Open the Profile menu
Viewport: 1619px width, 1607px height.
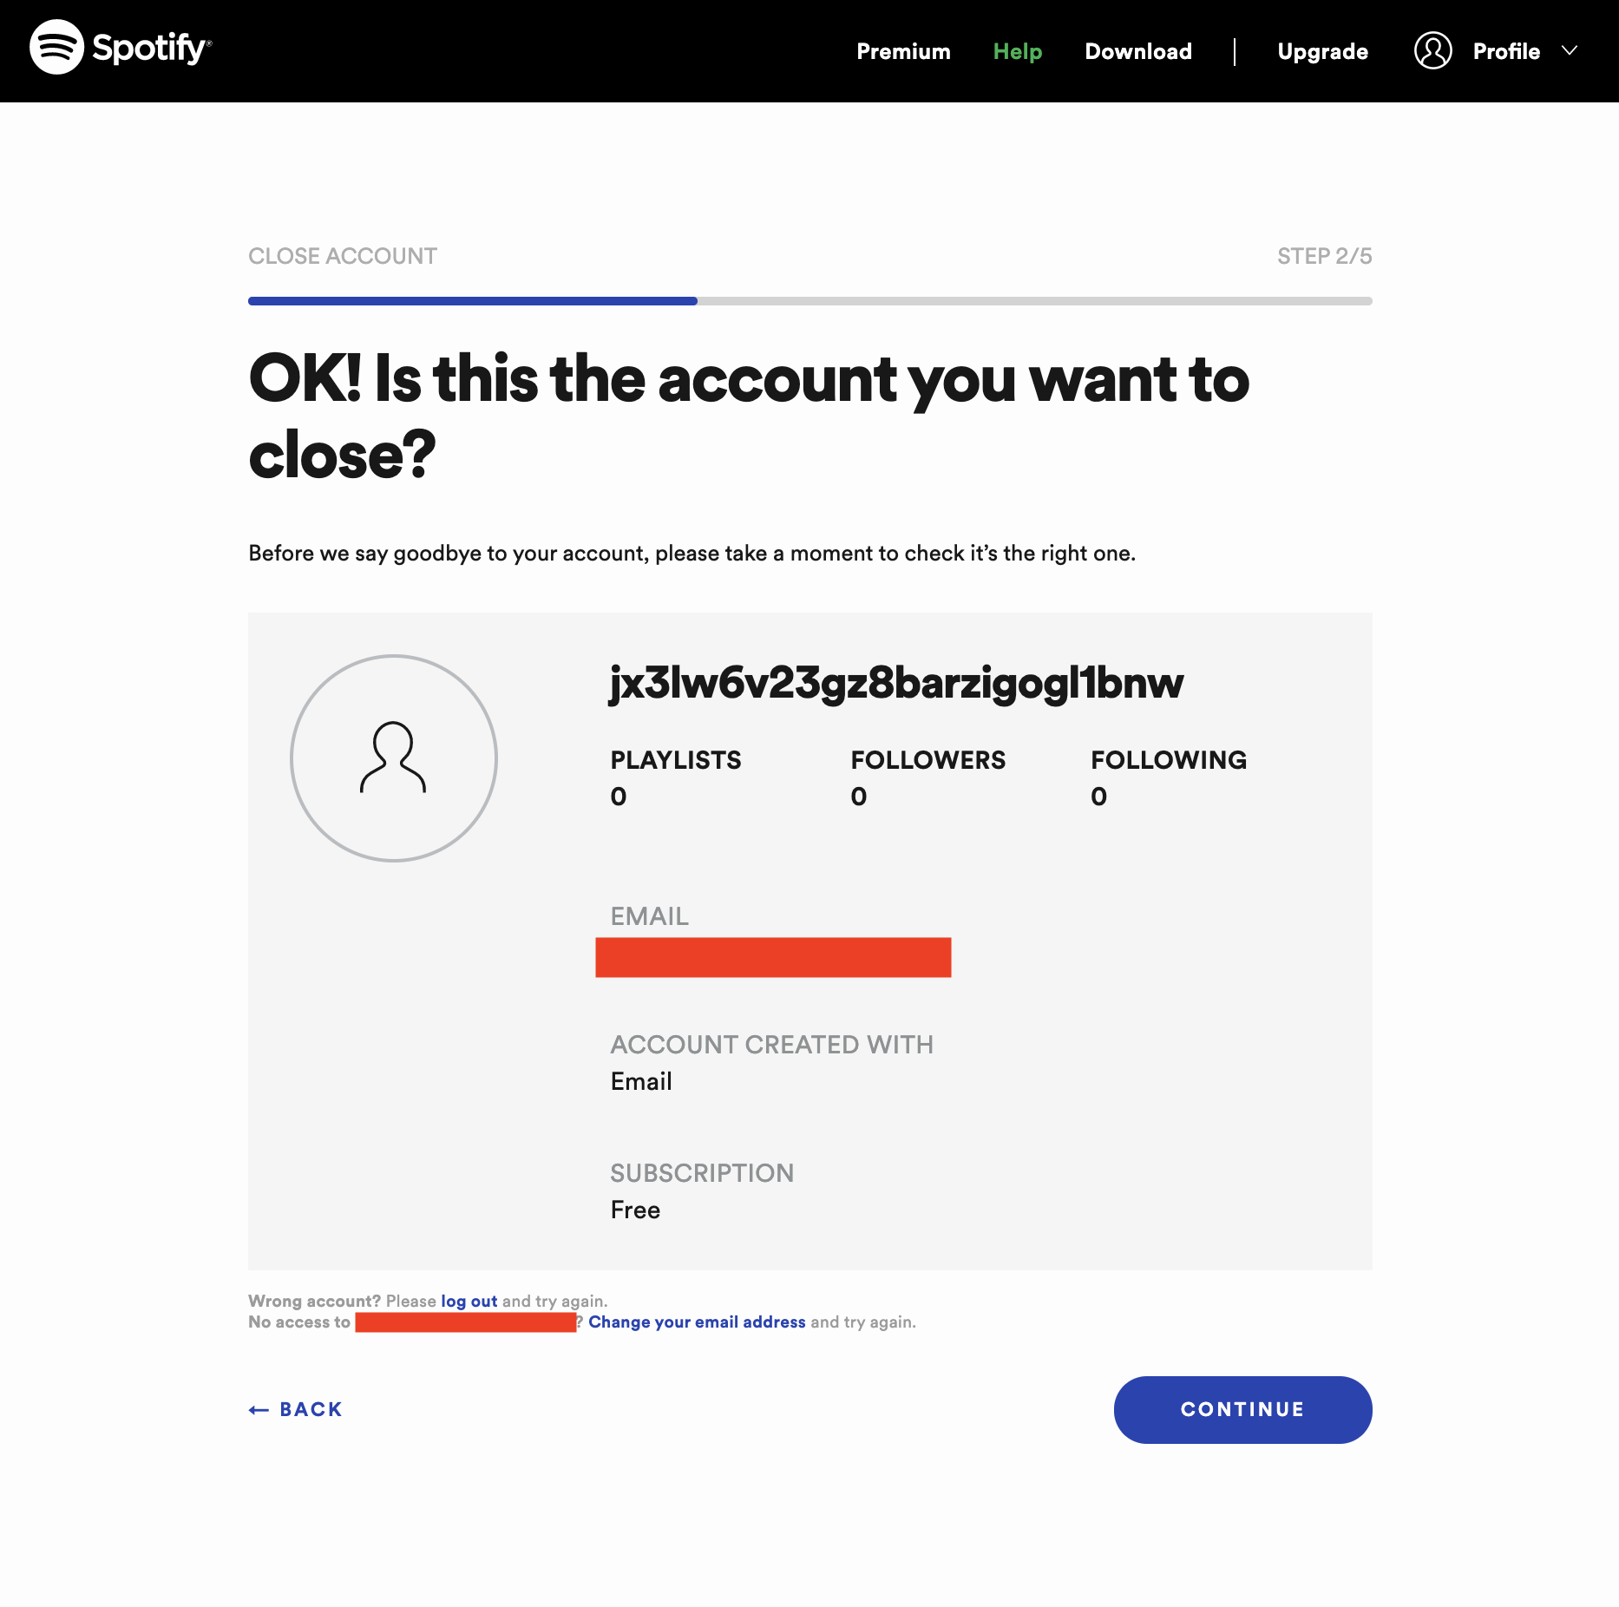click(1507, 51)
